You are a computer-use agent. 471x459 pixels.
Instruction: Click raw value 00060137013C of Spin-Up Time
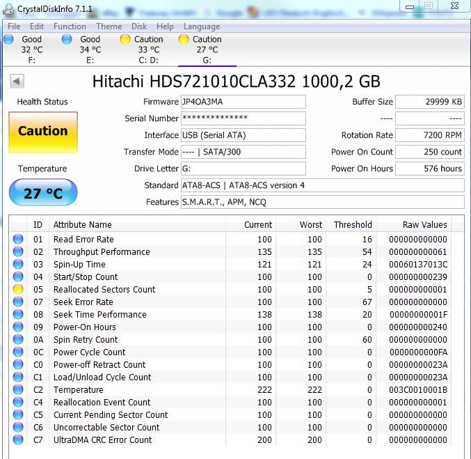(418, 265)
